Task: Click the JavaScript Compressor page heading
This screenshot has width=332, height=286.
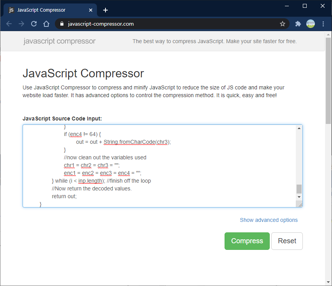Action: [83, 73]
